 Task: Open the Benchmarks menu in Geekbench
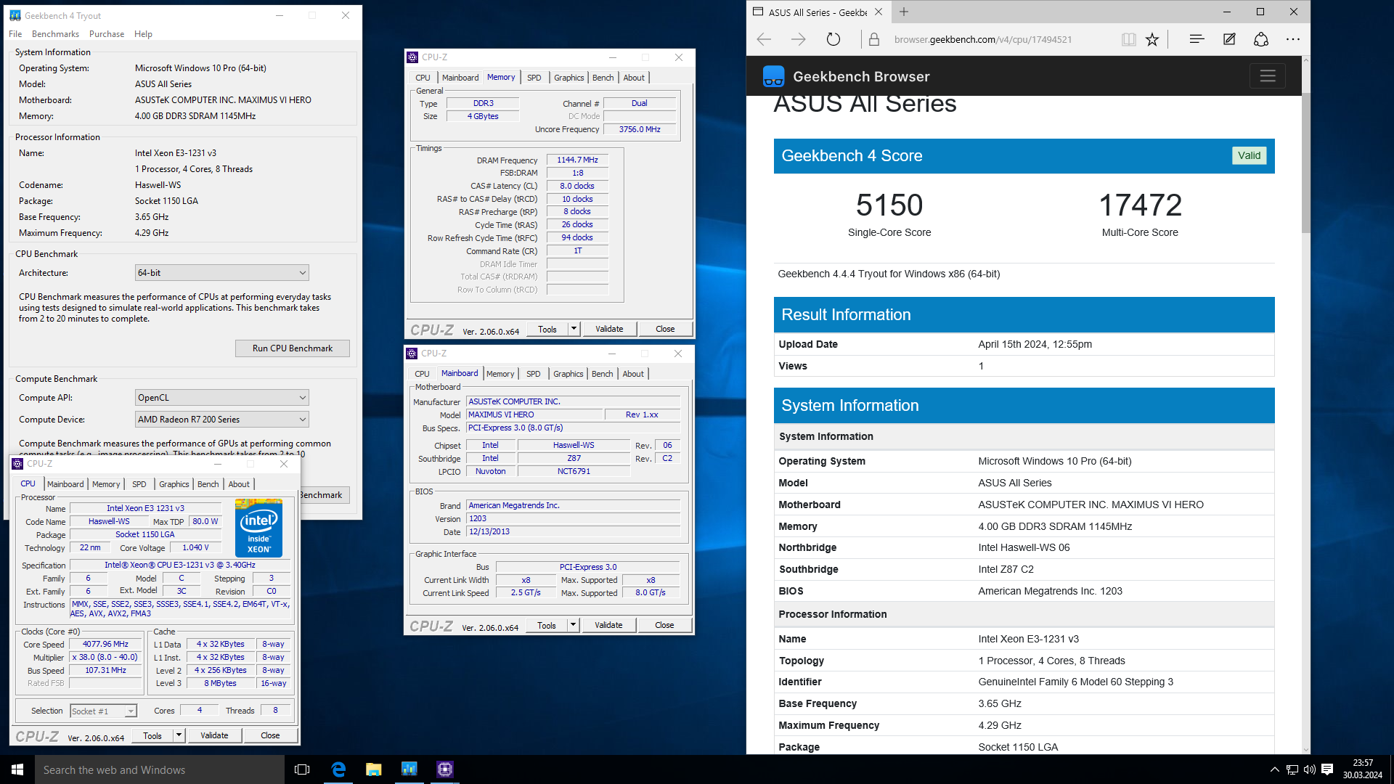coord(55,34)
